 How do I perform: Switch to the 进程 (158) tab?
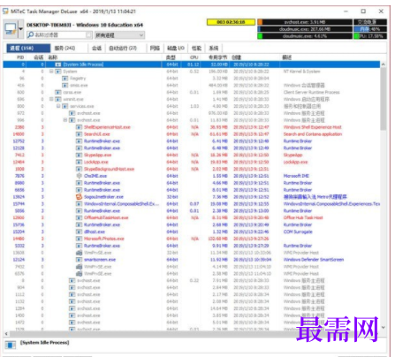coord(28,48)
